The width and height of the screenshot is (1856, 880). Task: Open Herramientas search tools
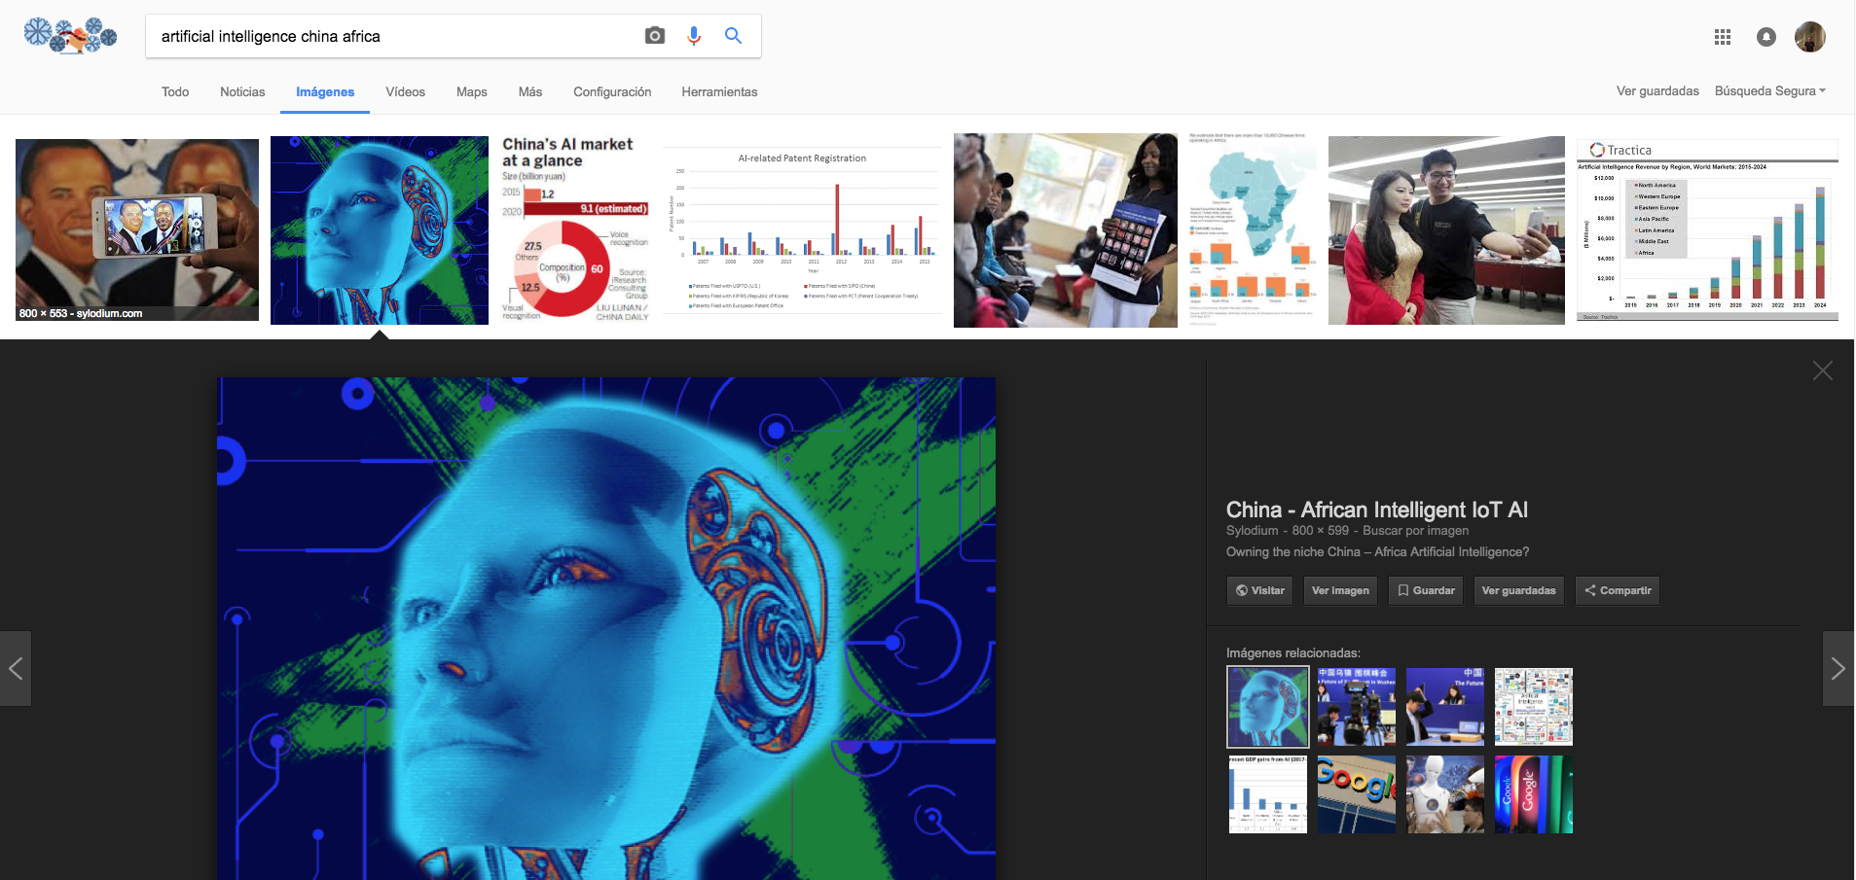[719, 91]
